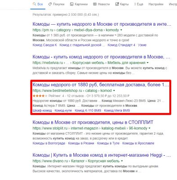Screen dimensions: 177x180
Task: Click the three-dot icon beside Ещё
Action: [135, 4]
